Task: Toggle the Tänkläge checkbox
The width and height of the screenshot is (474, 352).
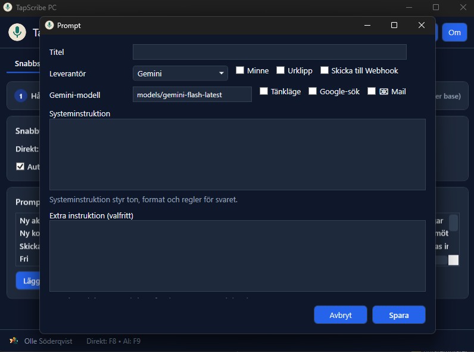Action: 264,91
